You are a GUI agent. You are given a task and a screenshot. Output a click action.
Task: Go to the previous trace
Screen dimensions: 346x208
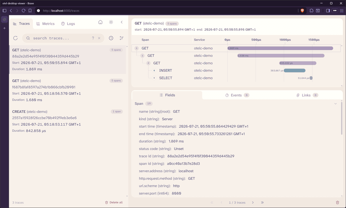pos(221,203)
